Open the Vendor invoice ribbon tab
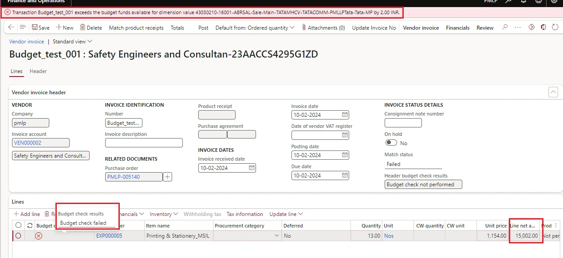The width and height of the screenshot is (563, 258). click(x=421, y=27)
